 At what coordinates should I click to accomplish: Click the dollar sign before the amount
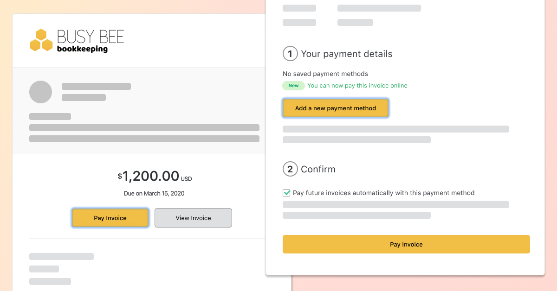click(x=120, y=176)
